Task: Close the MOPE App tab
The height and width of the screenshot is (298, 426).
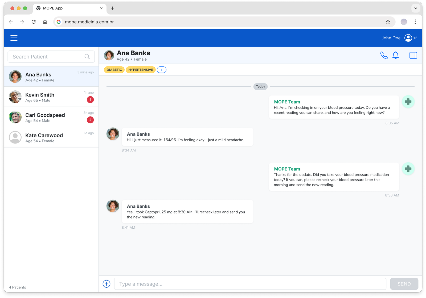Action: coord(101,8)
